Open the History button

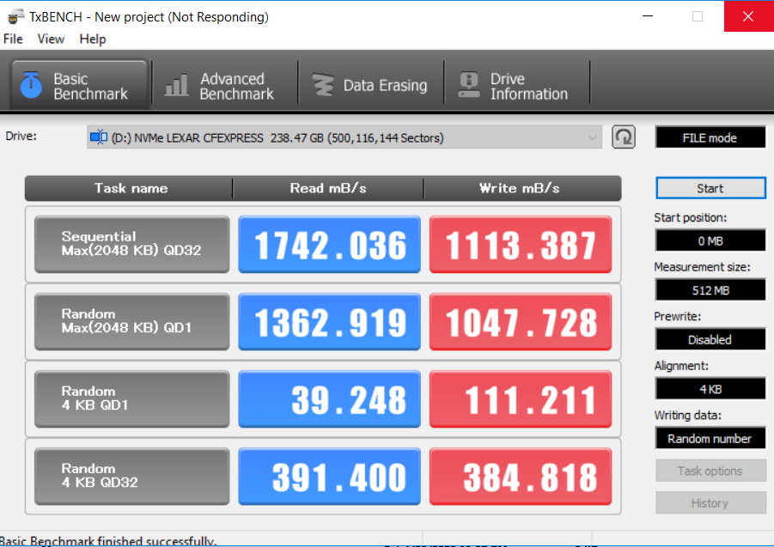(710, 503)
